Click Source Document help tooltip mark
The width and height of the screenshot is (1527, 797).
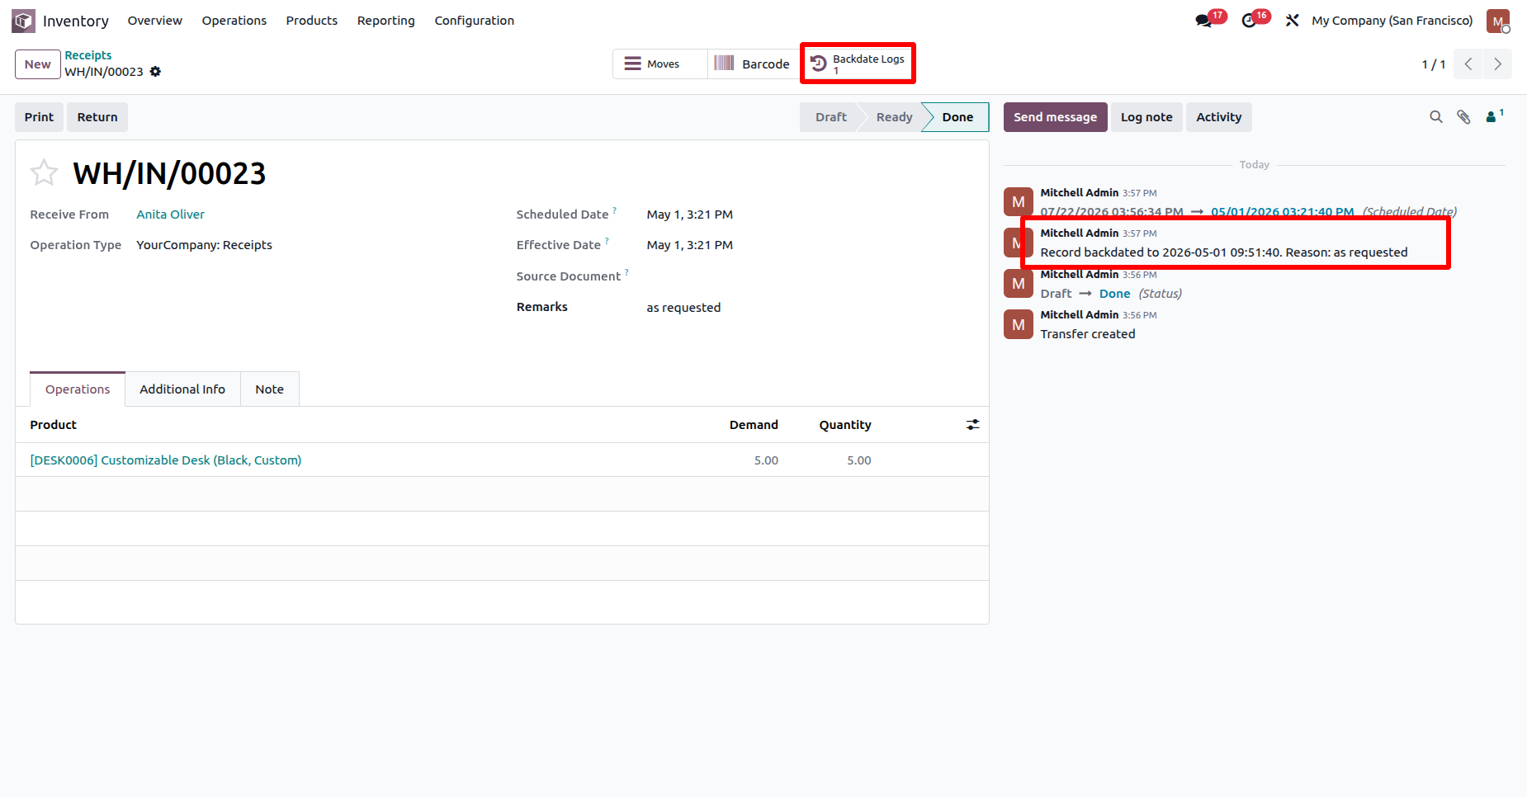click(626, 272)
